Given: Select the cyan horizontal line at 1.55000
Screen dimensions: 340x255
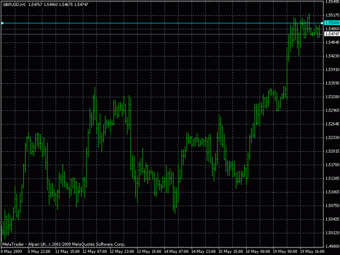Looking at the screenshot, I should coord(162,23).
